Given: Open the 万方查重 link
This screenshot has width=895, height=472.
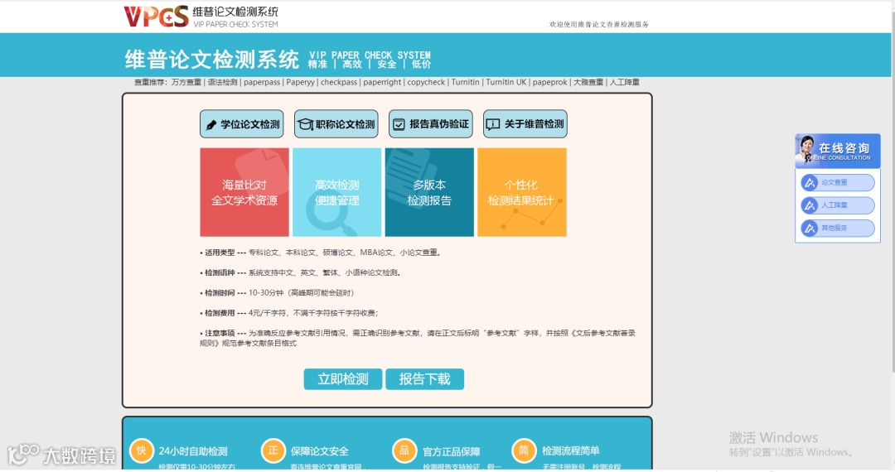Looking at the screenshot, I should [x=186, y=82].
